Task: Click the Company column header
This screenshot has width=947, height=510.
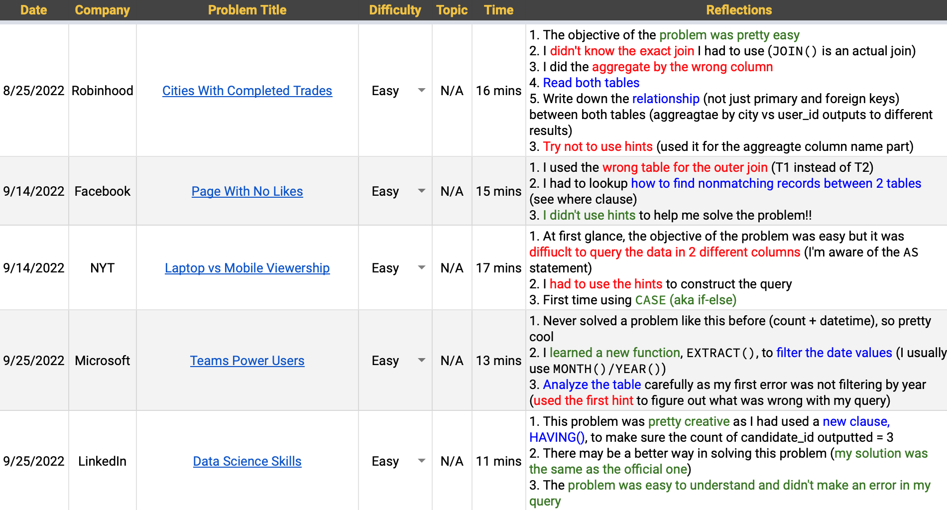Action: (x=102, y=10)
